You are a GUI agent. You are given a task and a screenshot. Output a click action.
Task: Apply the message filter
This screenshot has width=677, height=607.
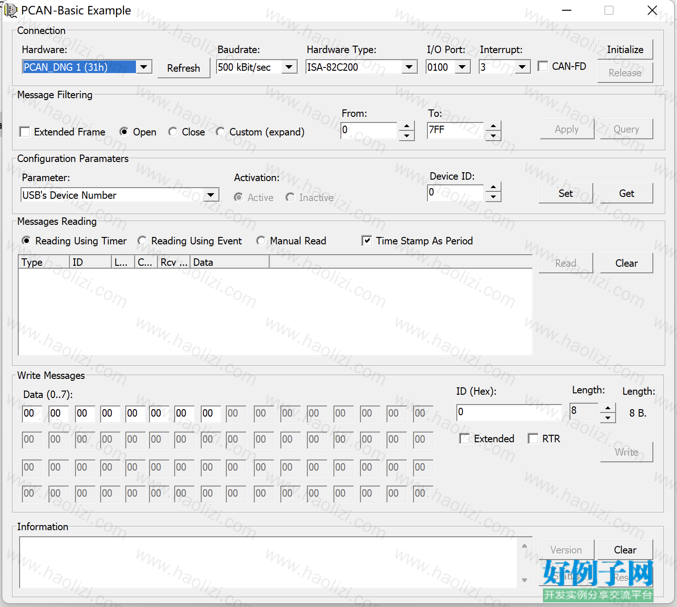567,129
